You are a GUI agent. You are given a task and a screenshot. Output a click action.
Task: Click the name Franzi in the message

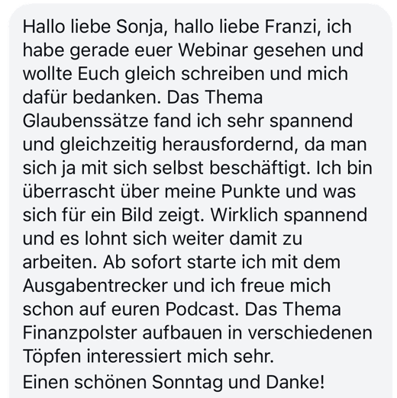[x=292, y=27]
